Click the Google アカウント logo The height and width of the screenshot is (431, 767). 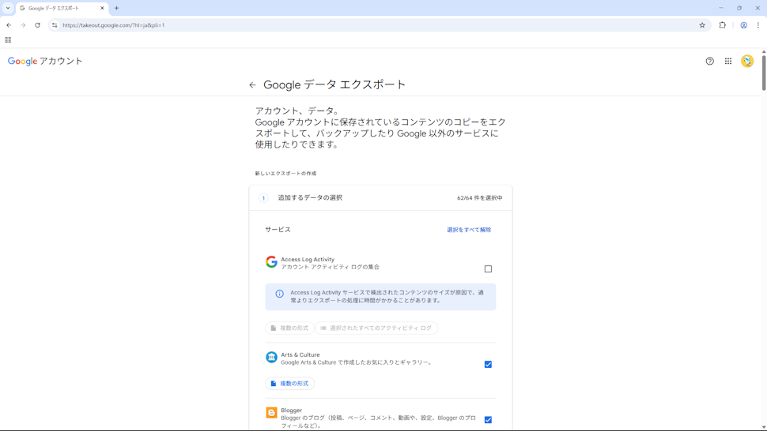tap(45, 61)
